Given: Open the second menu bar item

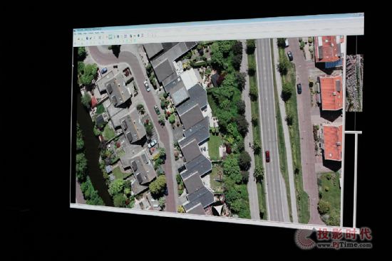Looking at the screenshot, I should point(79,33).
